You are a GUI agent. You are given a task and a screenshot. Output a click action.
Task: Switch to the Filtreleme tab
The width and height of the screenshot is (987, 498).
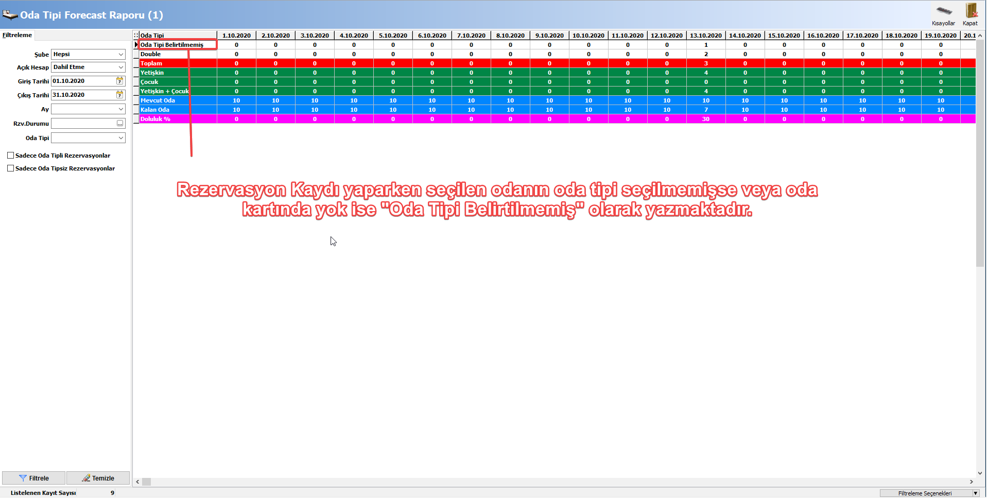click(x=18, y=35)
